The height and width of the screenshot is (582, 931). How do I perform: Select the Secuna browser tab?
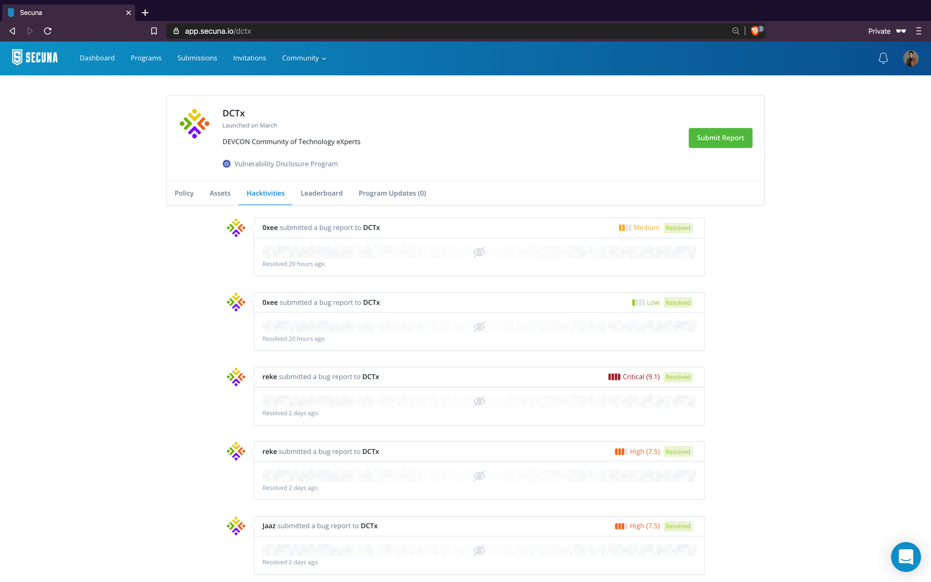68,13
